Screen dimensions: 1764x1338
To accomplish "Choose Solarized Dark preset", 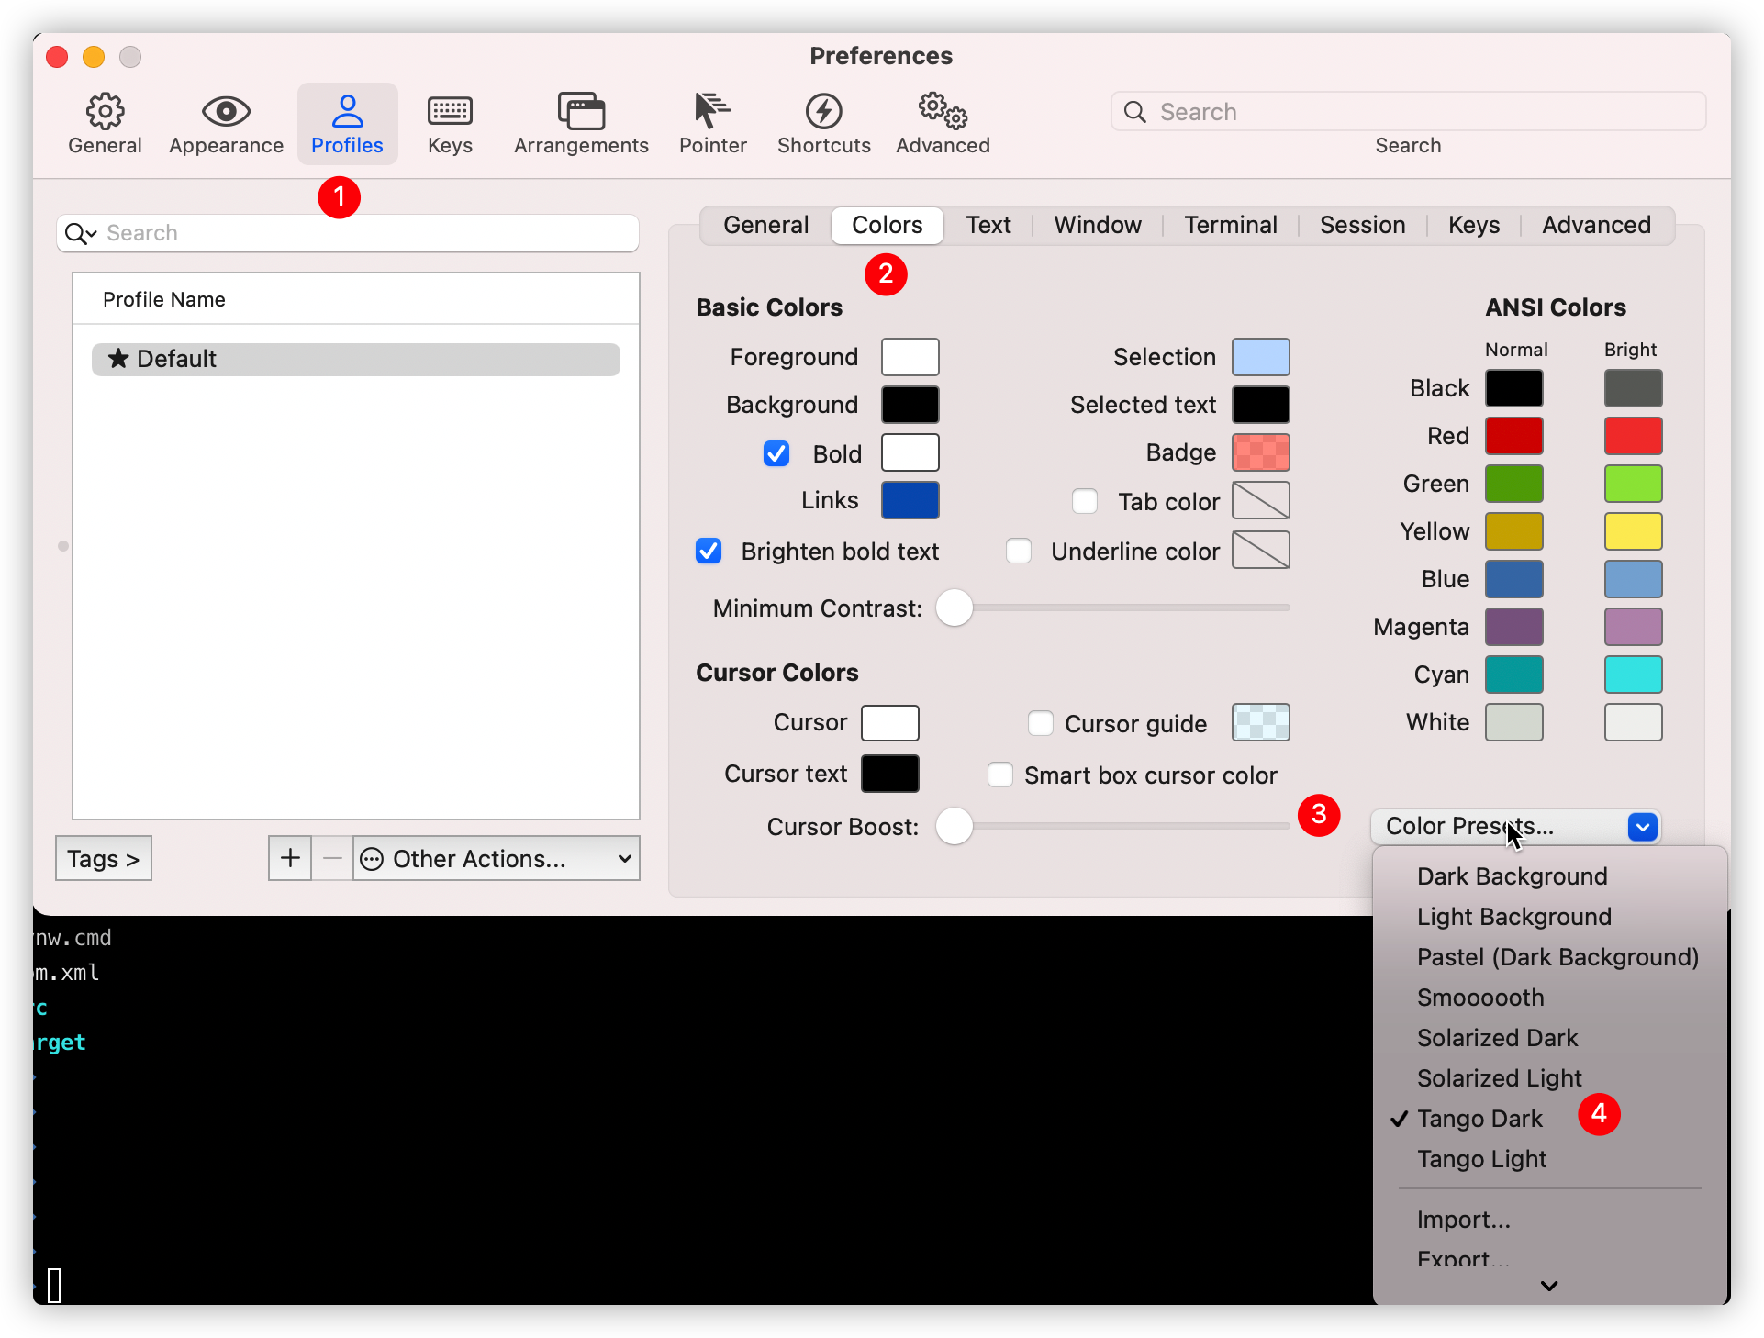I will click(x=1550, y=1038).
